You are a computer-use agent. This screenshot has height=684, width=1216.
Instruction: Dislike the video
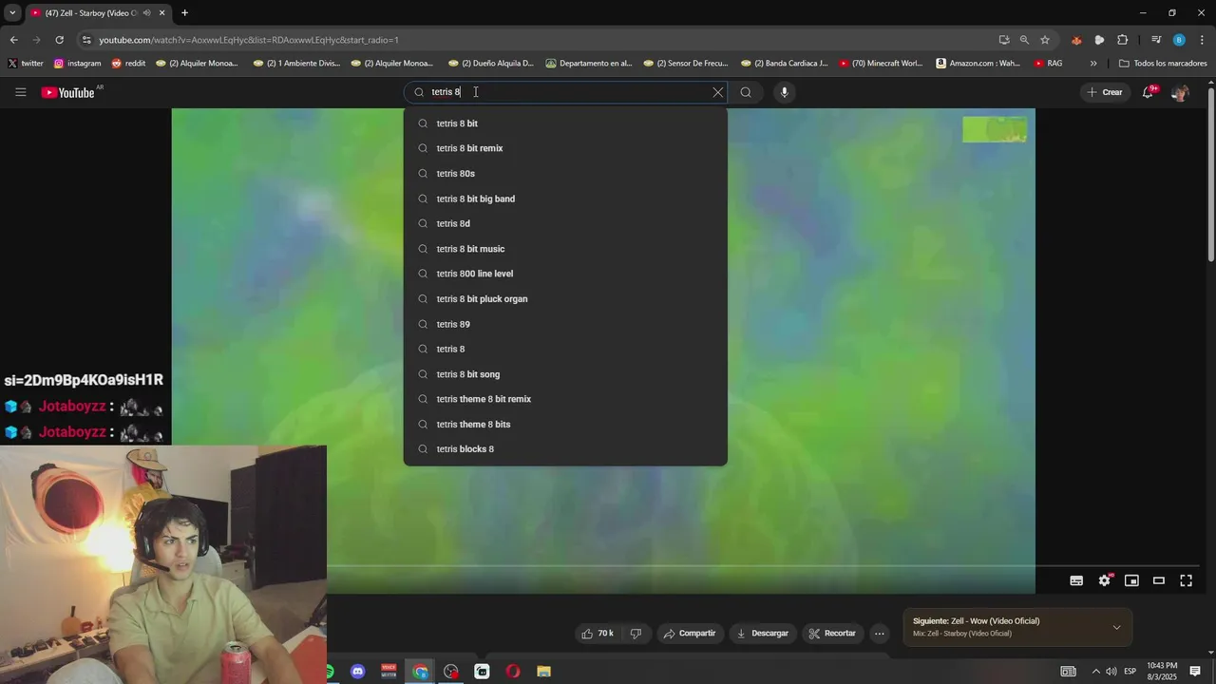(636, 634)
